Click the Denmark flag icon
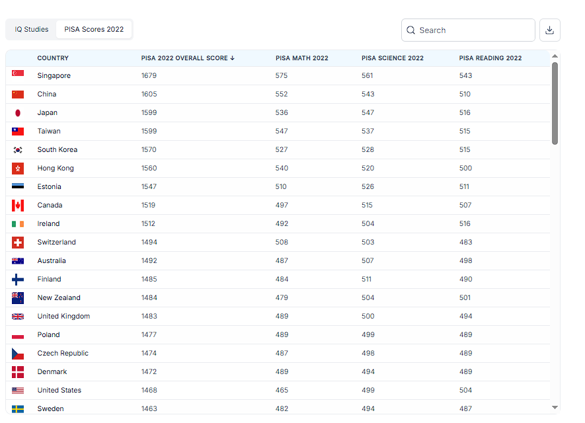 tap(18, 372)
